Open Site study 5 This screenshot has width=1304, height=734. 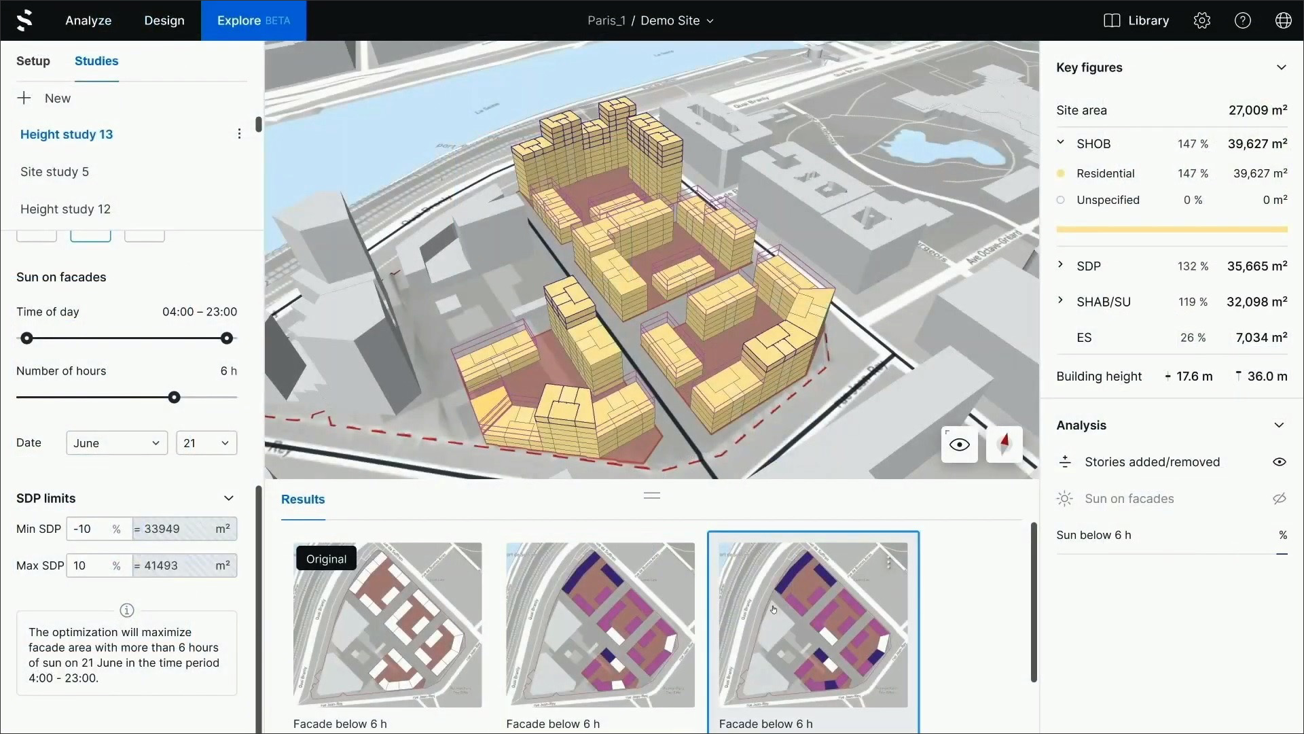pos(54,172)
